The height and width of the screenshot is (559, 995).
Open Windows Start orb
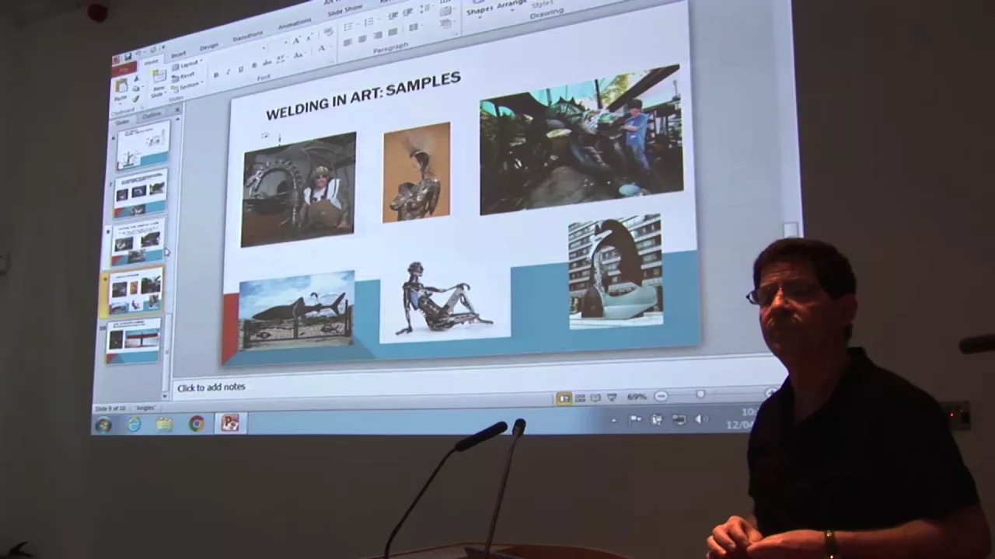[103, 425]
